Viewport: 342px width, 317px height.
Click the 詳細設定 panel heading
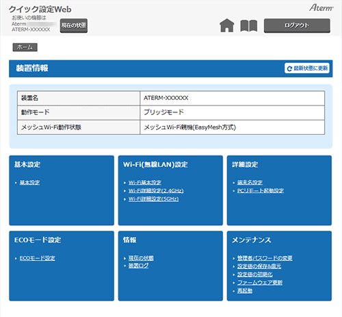tap(245, 164)
